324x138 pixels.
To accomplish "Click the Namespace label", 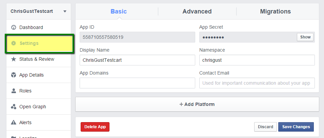I will click(x=212, y=50).
